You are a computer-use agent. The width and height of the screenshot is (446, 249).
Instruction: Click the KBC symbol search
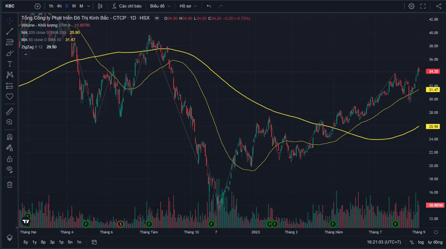[x=10, y=6]
